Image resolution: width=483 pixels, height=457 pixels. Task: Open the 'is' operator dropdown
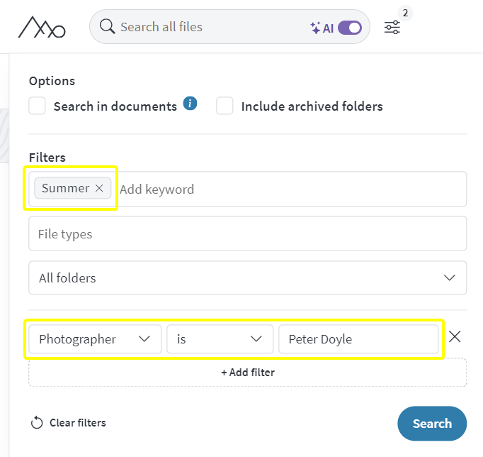point(220,338)
